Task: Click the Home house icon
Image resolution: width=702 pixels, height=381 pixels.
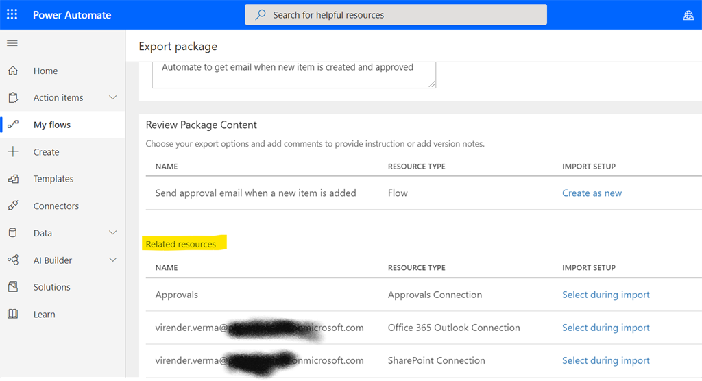Action: [13, 71]
